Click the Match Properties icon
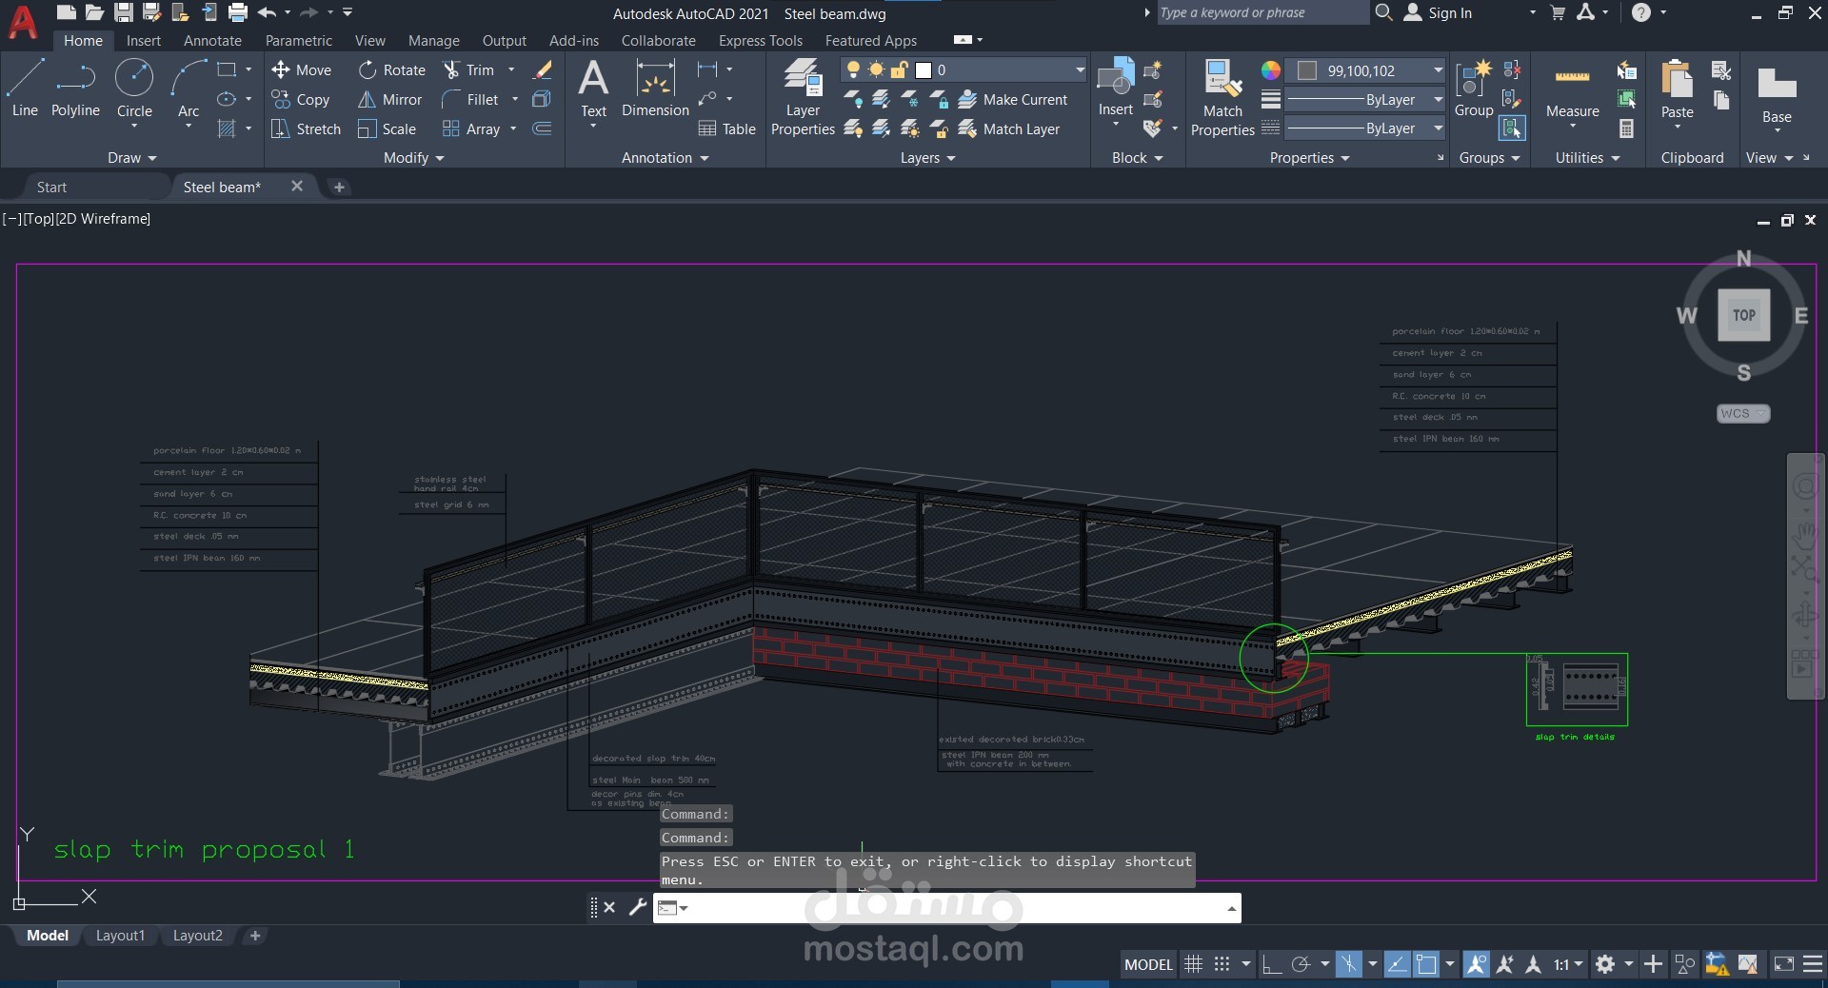This screenshot has height=988, width=1828. pyautogui.click(x=1222, y=97)
